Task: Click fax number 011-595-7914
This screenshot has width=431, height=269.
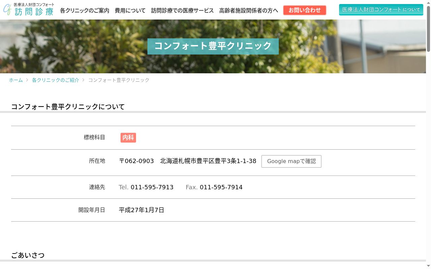Action: (221, 187)
